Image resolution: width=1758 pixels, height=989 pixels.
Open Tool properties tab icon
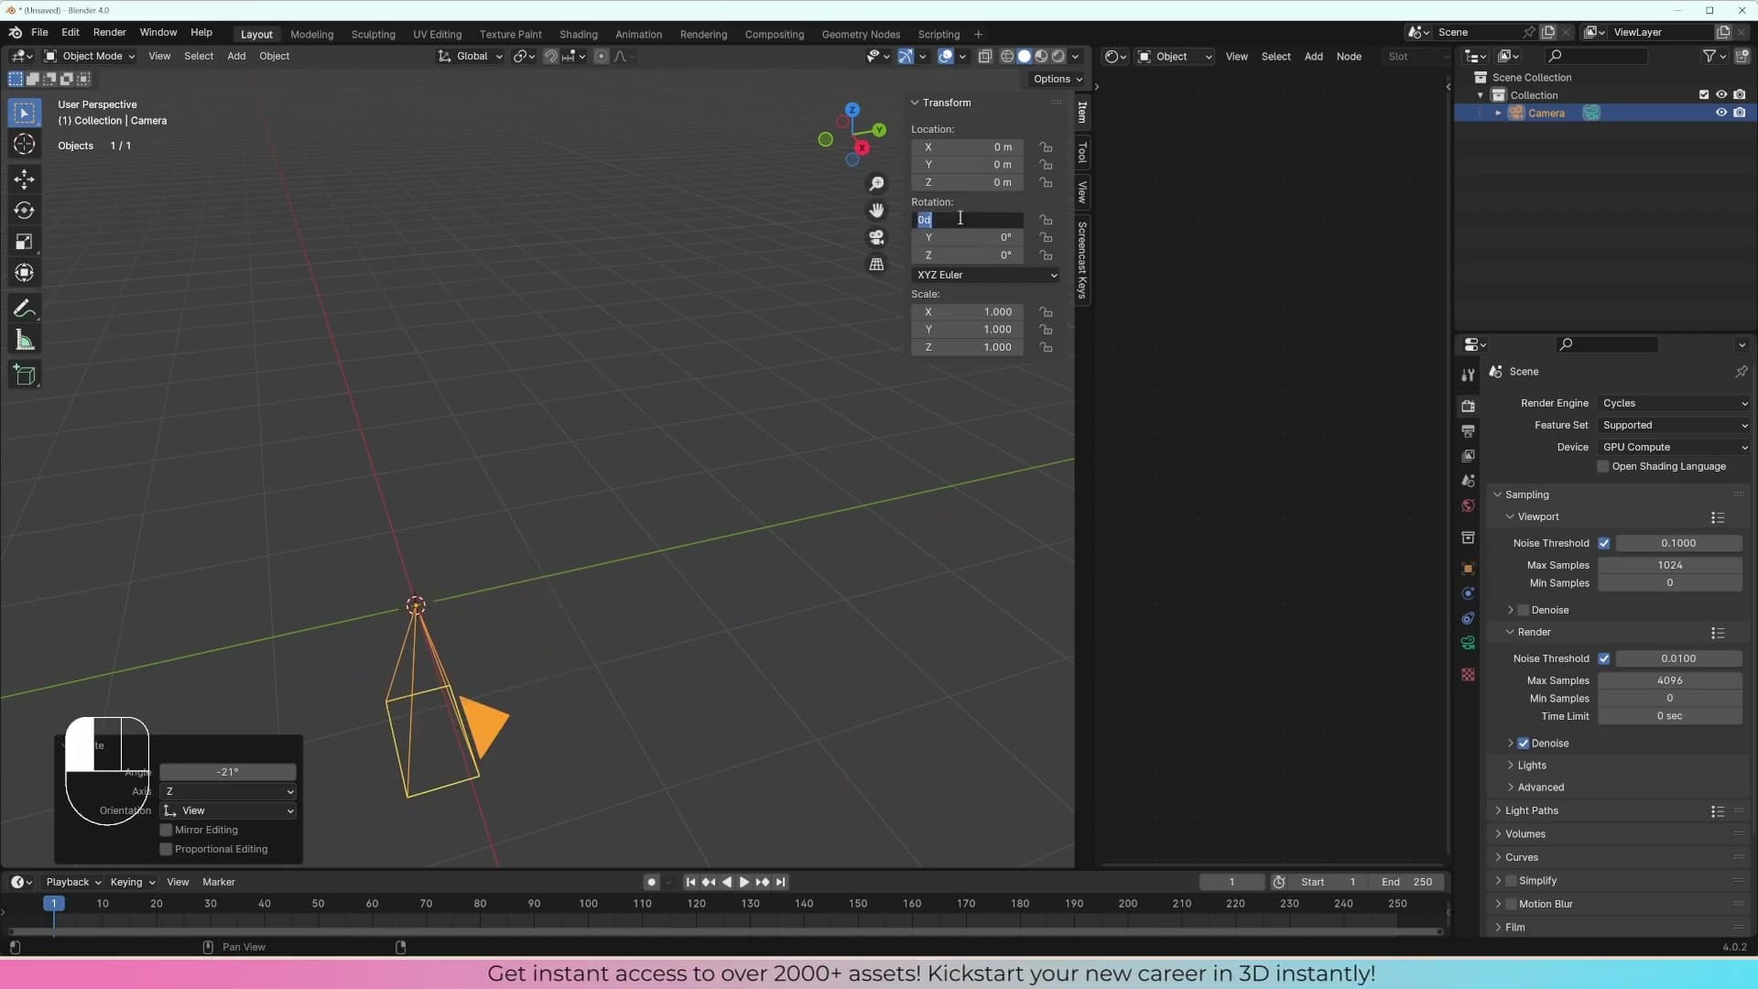[x=1468, y=375]
